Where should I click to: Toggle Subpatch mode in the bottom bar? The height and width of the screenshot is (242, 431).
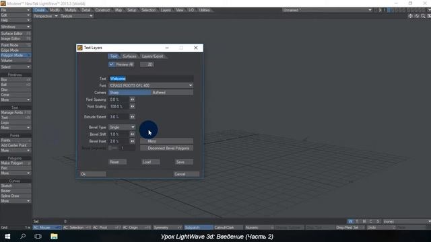(x=198, y=227)
